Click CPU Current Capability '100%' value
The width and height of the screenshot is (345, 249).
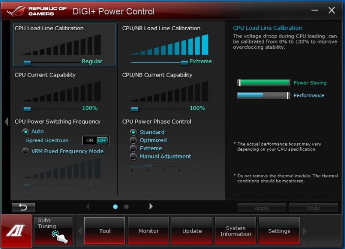[90, 108]
